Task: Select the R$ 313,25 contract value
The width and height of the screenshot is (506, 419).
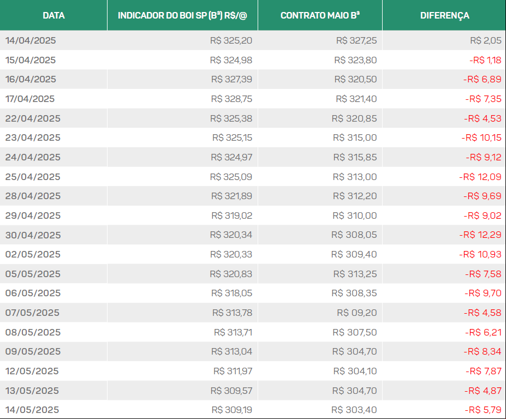Action: 355,274
